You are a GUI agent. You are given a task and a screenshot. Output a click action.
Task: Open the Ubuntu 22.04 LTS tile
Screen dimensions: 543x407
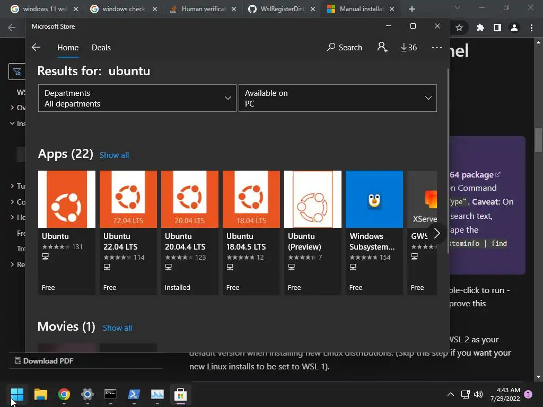coord(128,233)
